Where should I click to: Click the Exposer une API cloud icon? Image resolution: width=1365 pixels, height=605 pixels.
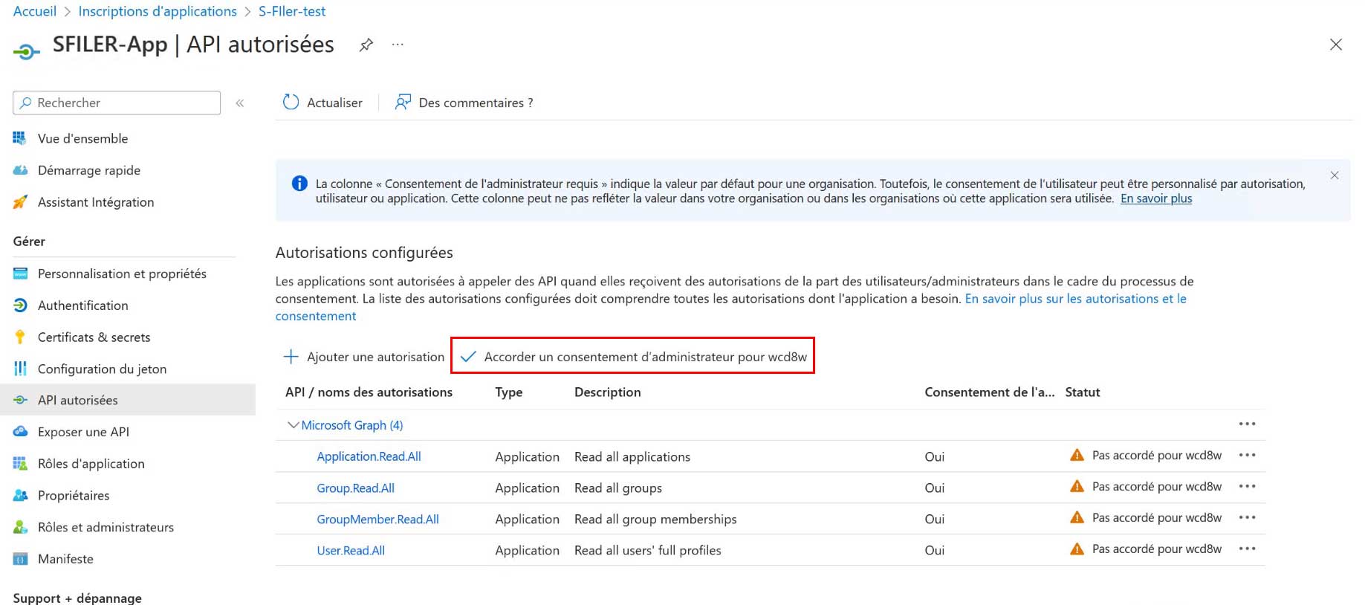[20, 432]
